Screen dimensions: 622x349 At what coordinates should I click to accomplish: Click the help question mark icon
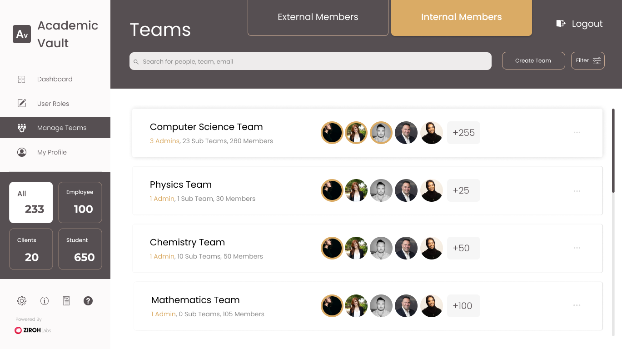pos(88,301)
